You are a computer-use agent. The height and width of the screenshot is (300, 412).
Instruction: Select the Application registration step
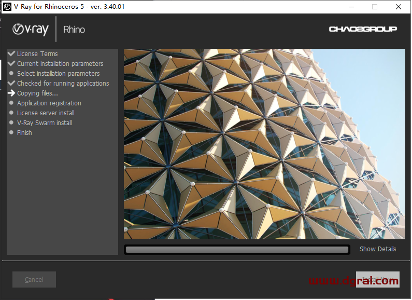click(x=49, y=103)
